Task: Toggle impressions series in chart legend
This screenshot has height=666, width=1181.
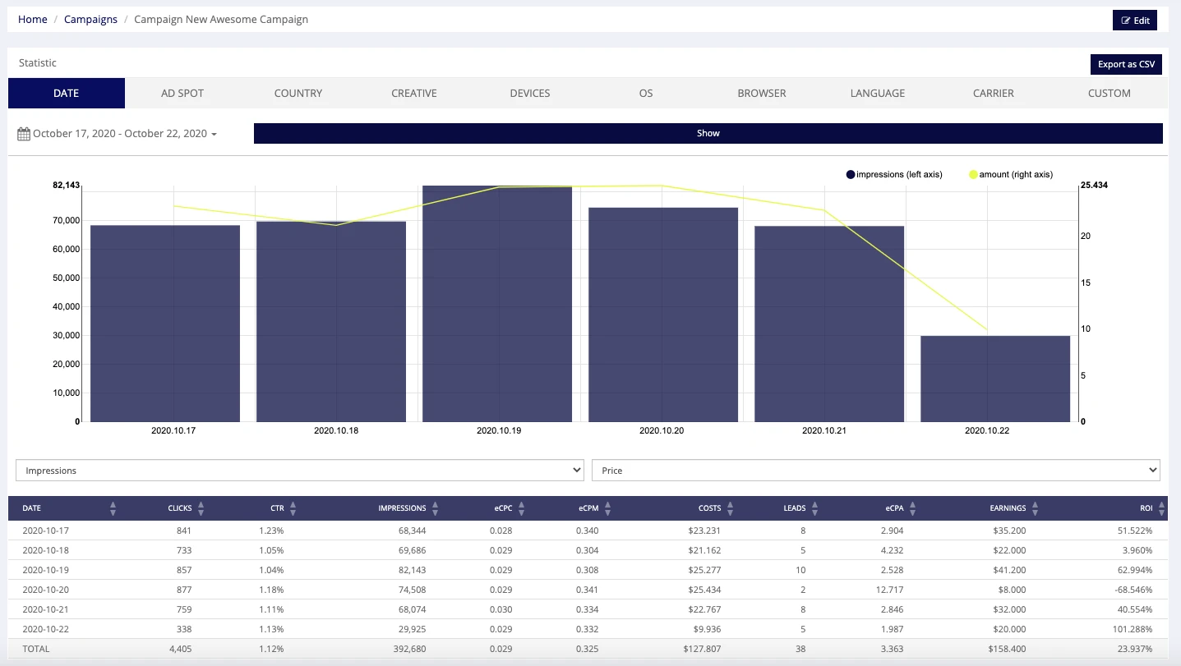Action: (894, 174)
